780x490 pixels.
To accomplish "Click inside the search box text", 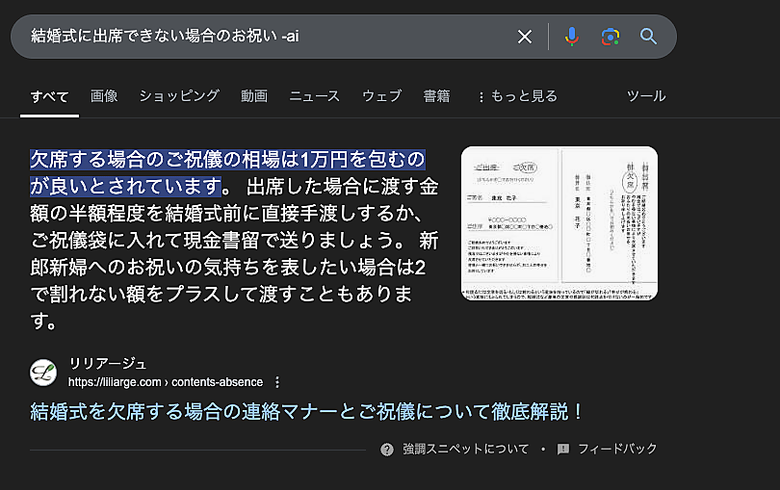I will click(x=165, y=36).
